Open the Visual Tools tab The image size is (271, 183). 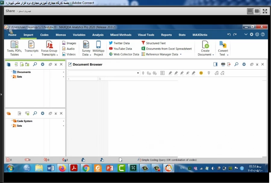tap(146, 35)
